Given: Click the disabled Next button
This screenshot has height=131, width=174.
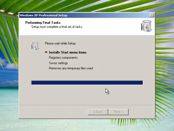Looking at the screenshot, I should coord(118,112).
